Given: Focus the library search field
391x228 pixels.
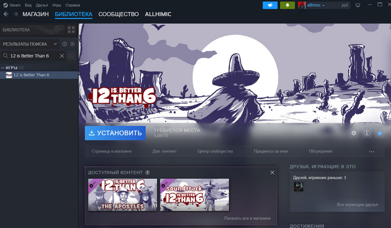Looking at the screenshot, I should coord(33,56).
